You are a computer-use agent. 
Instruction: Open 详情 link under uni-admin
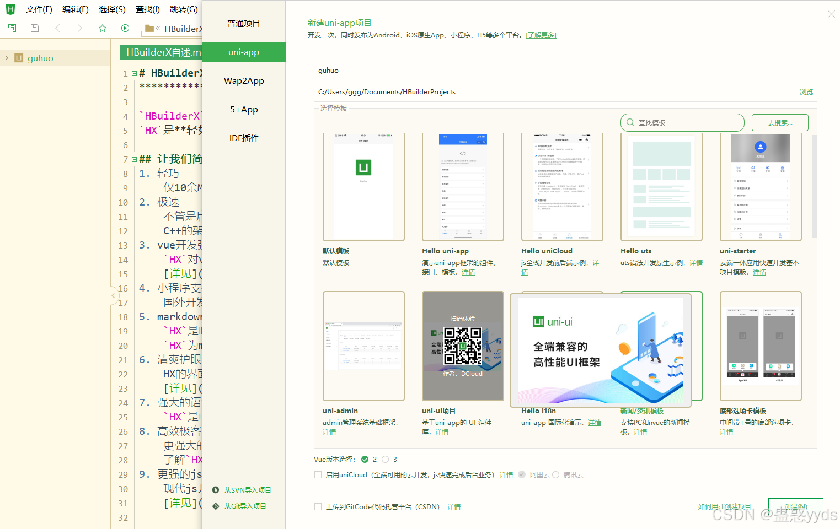pyautogui.click(x=329, y=432)
